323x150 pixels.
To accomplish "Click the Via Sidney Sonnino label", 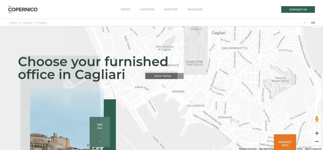I will pyautogui.click(x=213, y=81).
